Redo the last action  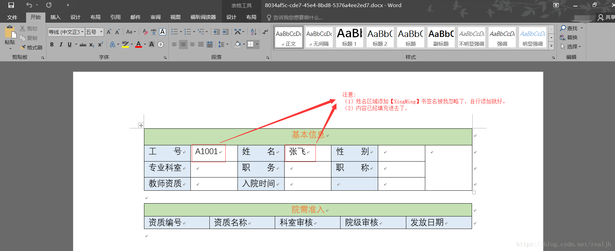coord(49,5)
